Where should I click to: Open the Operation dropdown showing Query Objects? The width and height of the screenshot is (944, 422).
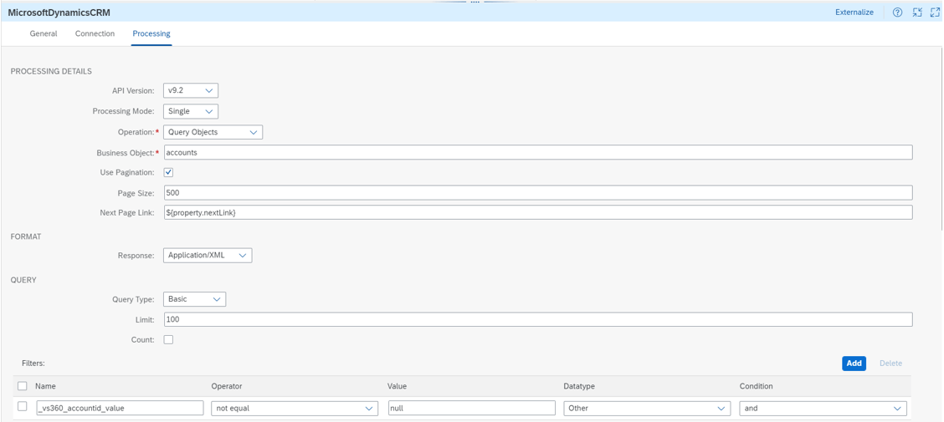click(213, 132)
